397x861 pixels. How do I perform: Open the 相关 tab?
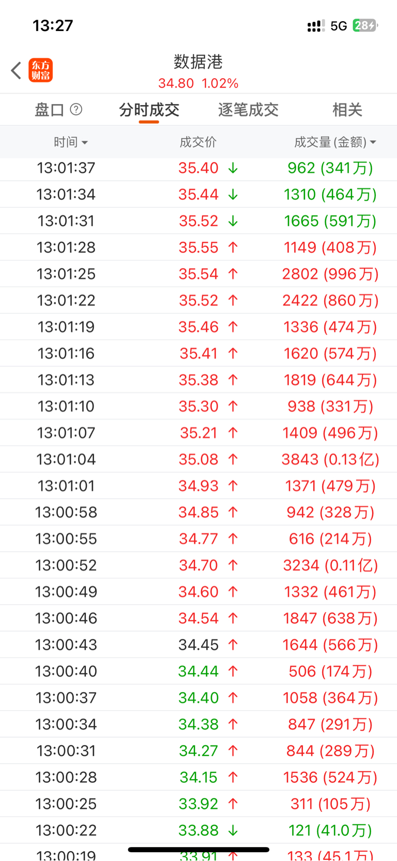point(347,110)
